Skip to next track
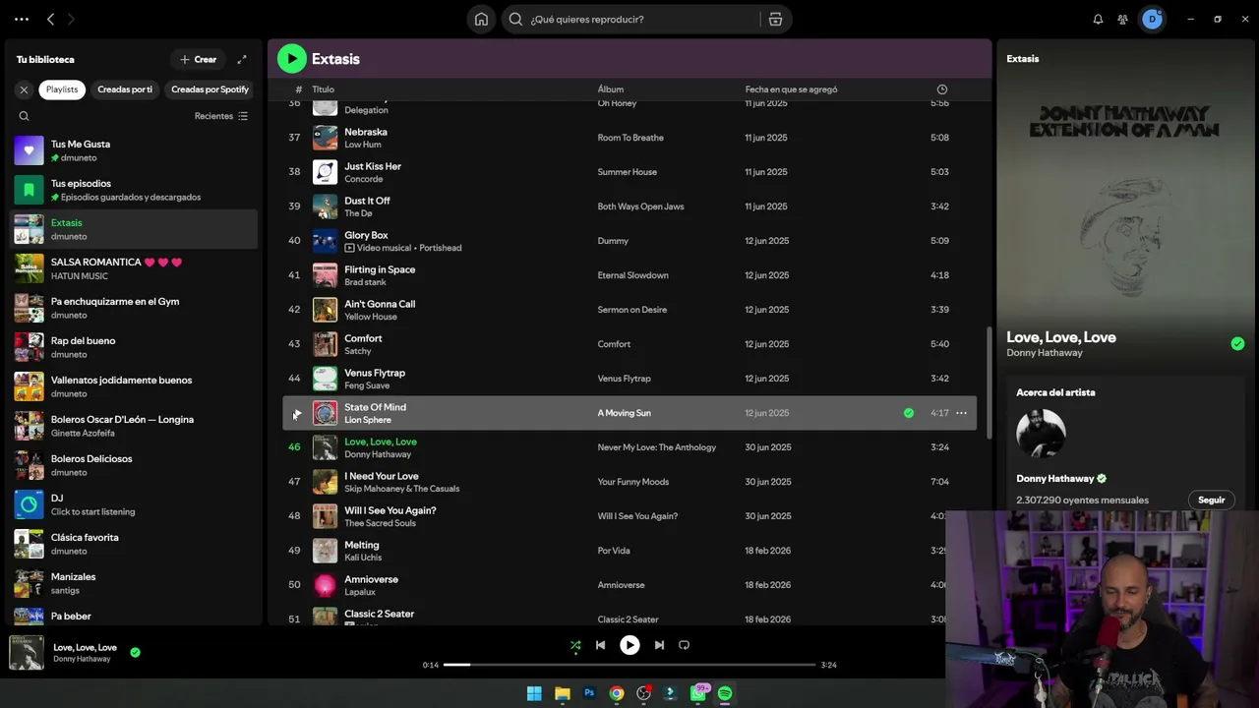The height and width of the screenshot is (708, 1259). [x=659, y=645]
